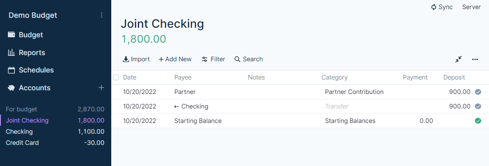Open the Schedules section

tap(36, 70)
